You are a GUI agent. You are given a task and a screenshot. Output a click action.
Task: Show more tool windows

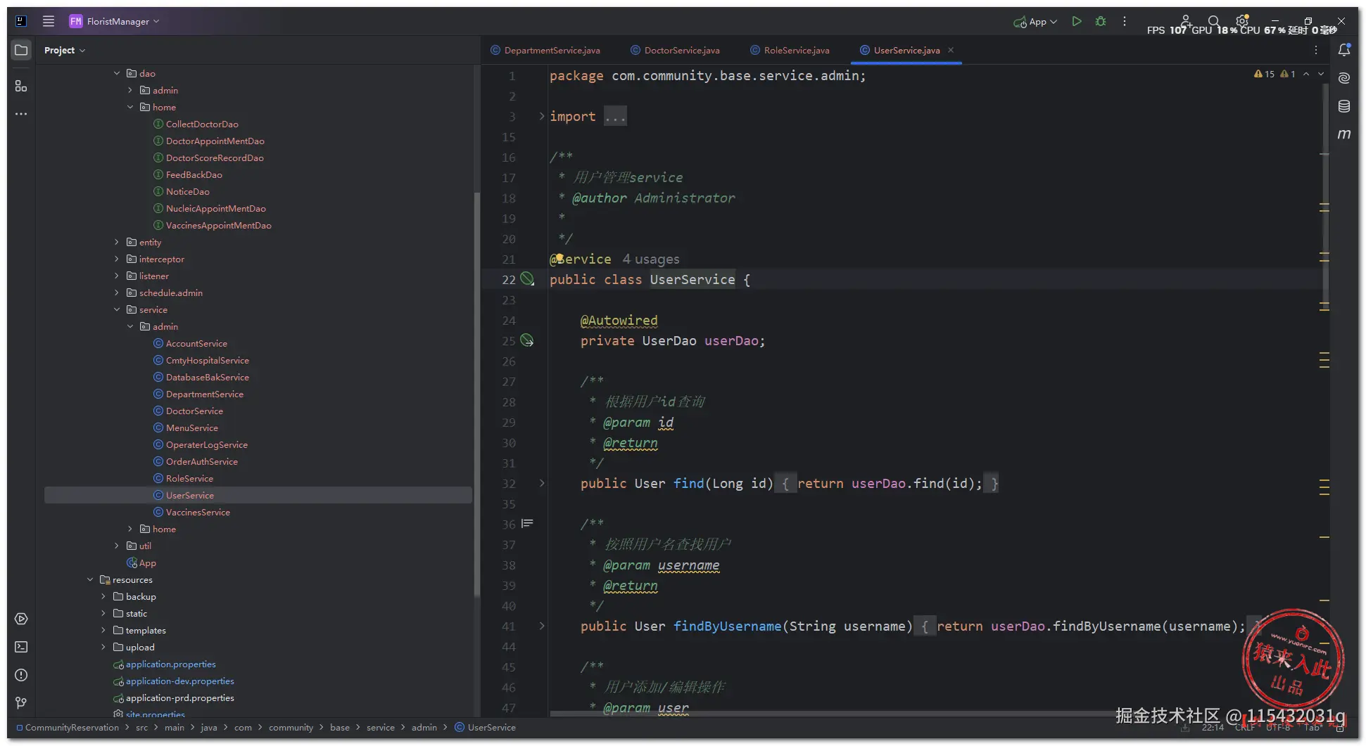click(x=21, y=114)
